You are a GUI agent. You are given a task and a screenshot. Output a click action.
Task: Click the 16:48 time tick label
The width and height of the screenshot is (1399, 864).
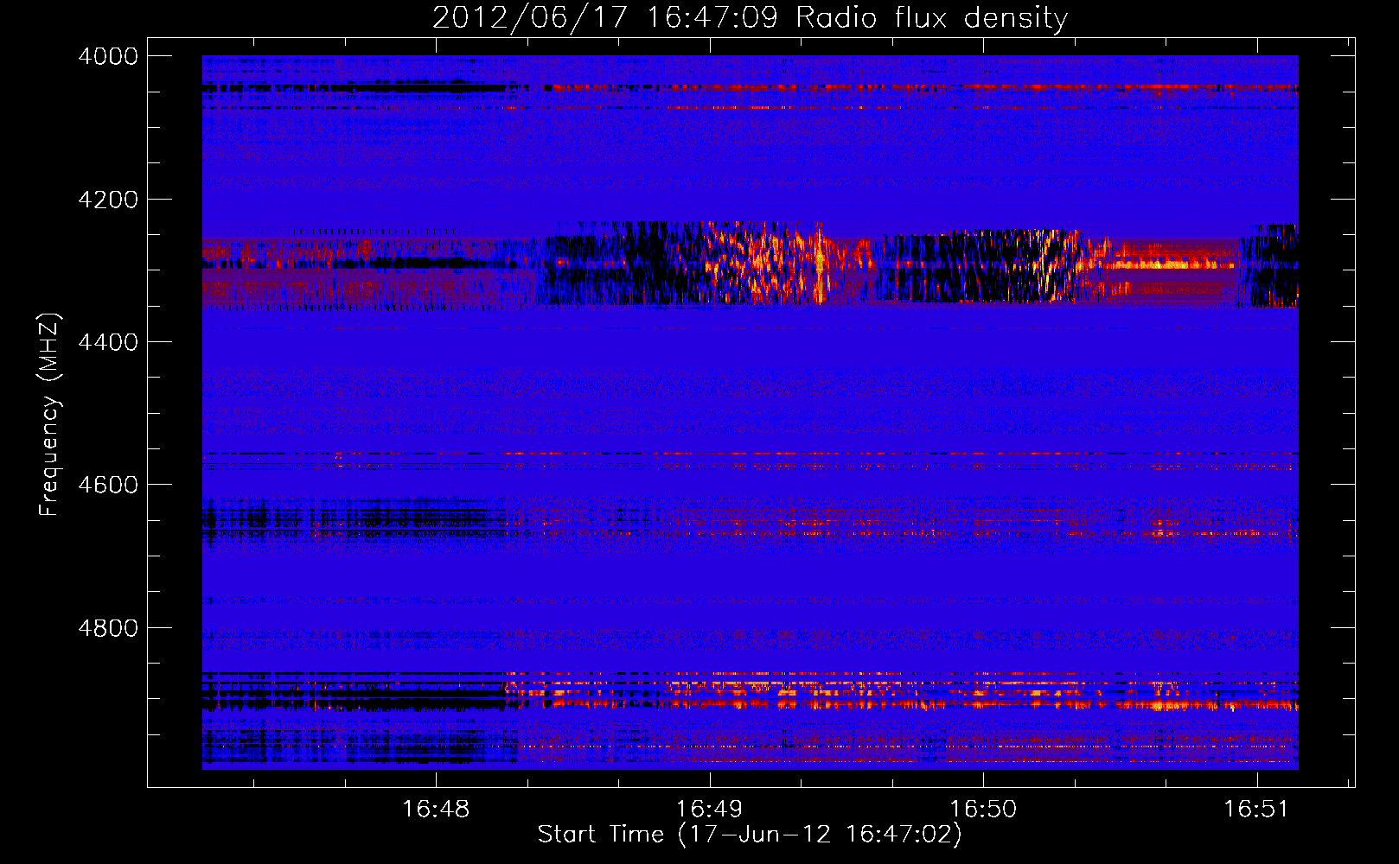click(x=436, y=810)
